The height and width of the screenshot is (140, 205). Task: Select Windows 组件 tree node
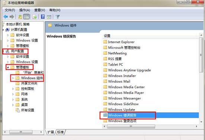point(32,78)
